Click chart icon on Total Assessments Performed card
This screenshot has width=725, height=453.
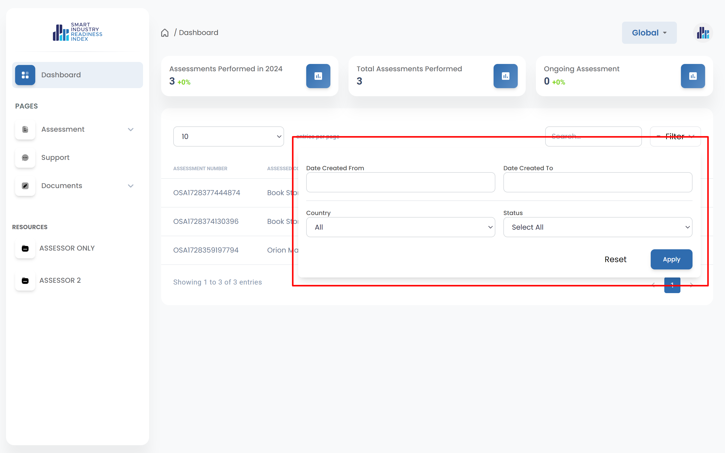(505, 76)
